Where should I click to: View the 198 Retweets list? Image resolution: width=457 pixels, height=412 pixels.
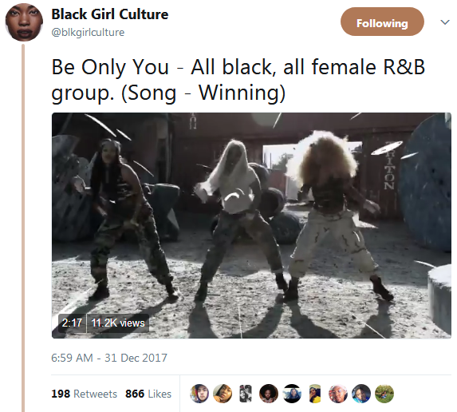[84, 394]
